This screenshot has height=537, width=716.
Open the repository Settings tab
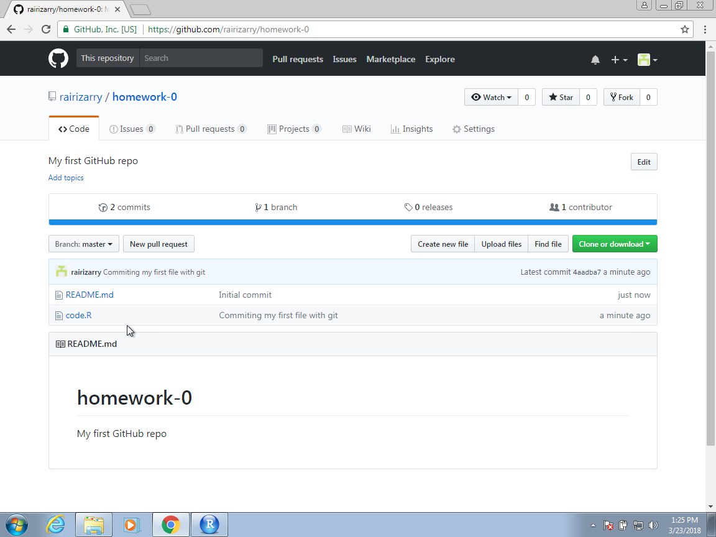click(474, 129)
